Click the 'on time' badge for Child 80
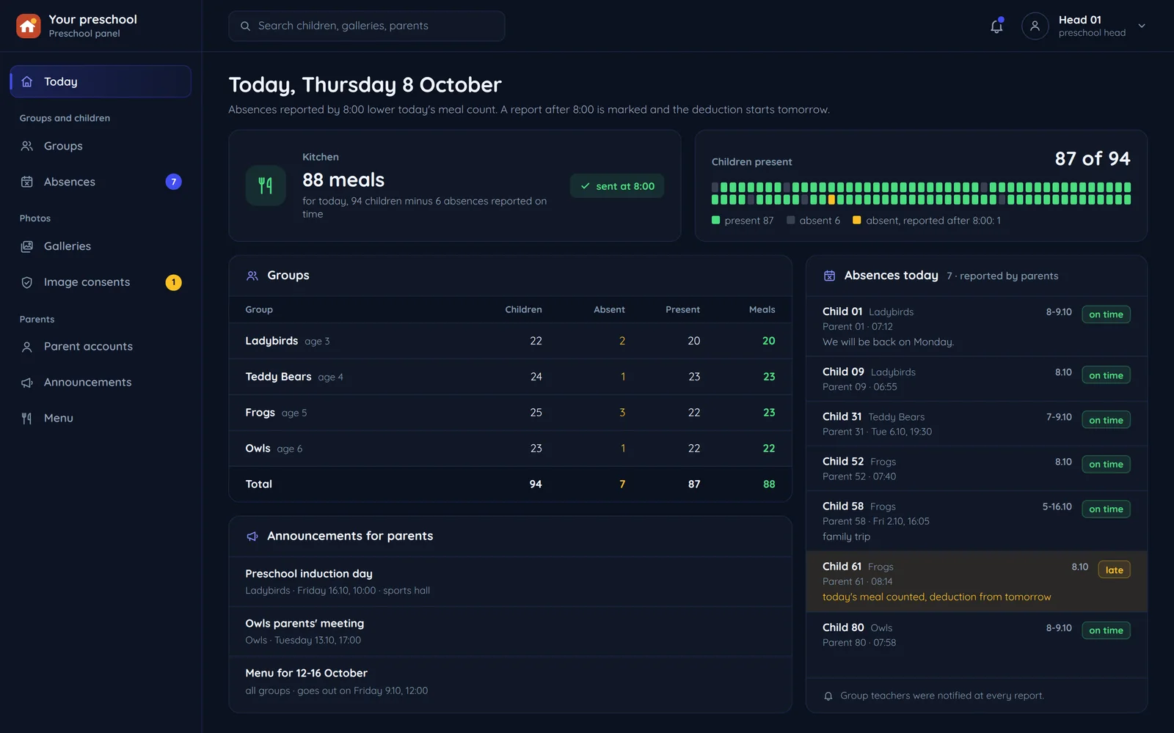Viewport: 1174px width, 733px height. [1106, 630]
